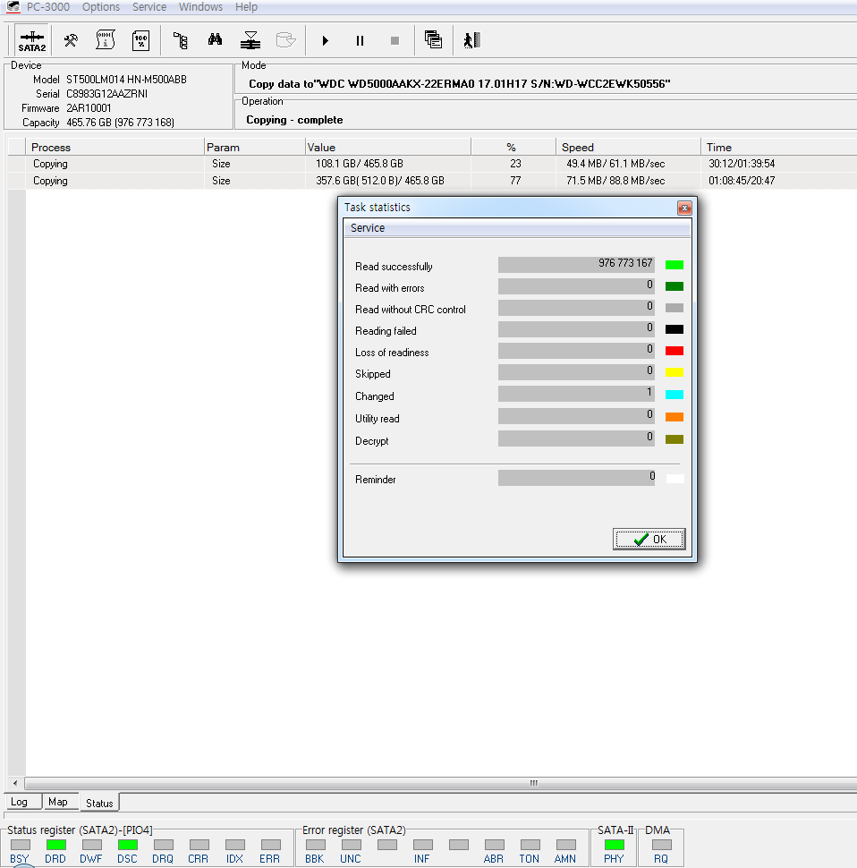The width and height of the screenshot is (857, 868).
Task: Close the Task statistics dialog
Action: [x=684, y=208]
